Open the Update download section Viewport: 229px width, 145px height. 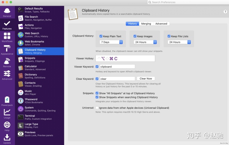point(7,139)
